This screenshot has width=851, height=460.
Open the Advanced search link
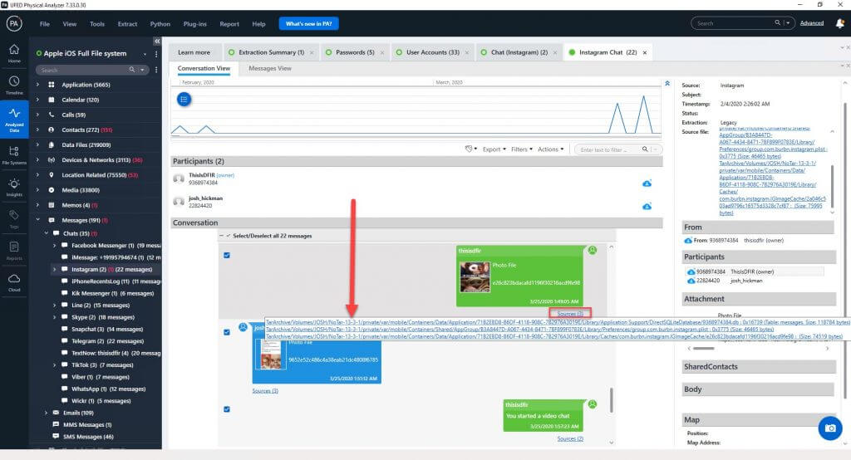click(x=811, y=23)
